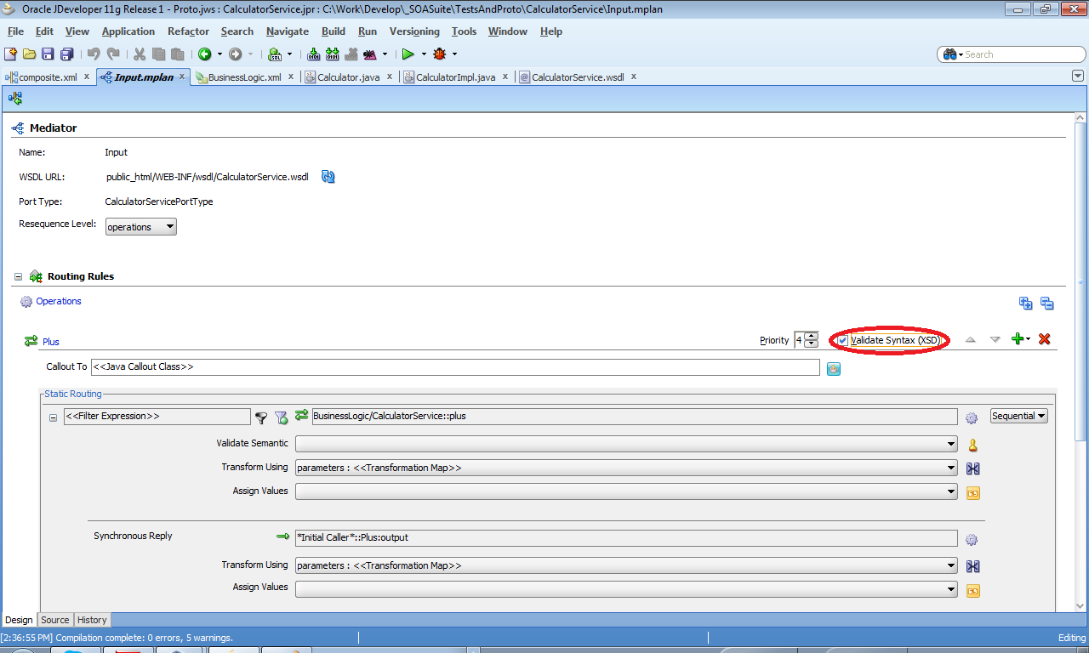The width and height of the screenshot is (1089, 653).
Task: Click the Operations link
Action: (57, 301)
